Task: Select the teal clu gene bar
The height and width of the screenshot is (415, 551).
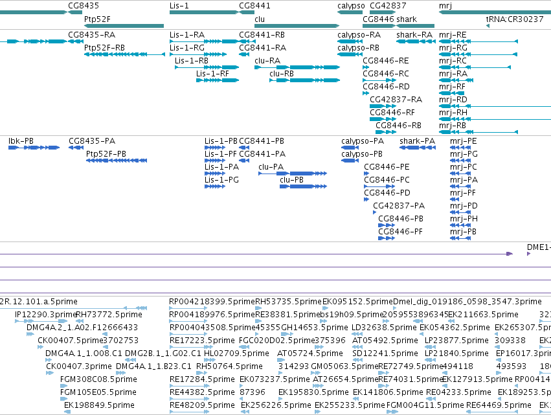Action: tap(297, 26)
